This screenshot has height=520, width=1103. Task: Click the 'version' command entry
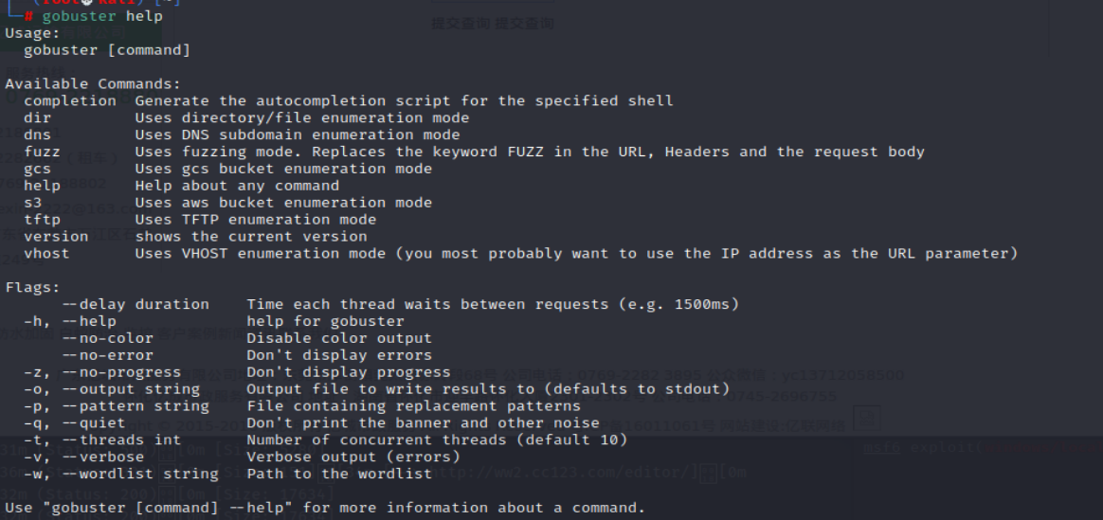(56, 236)
